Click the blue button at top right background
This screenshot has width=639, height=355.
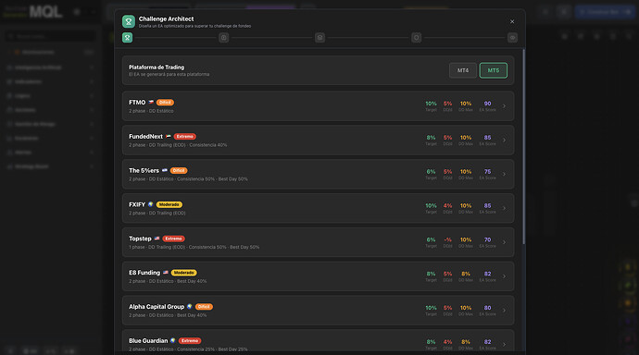click(x=605, y=12)
